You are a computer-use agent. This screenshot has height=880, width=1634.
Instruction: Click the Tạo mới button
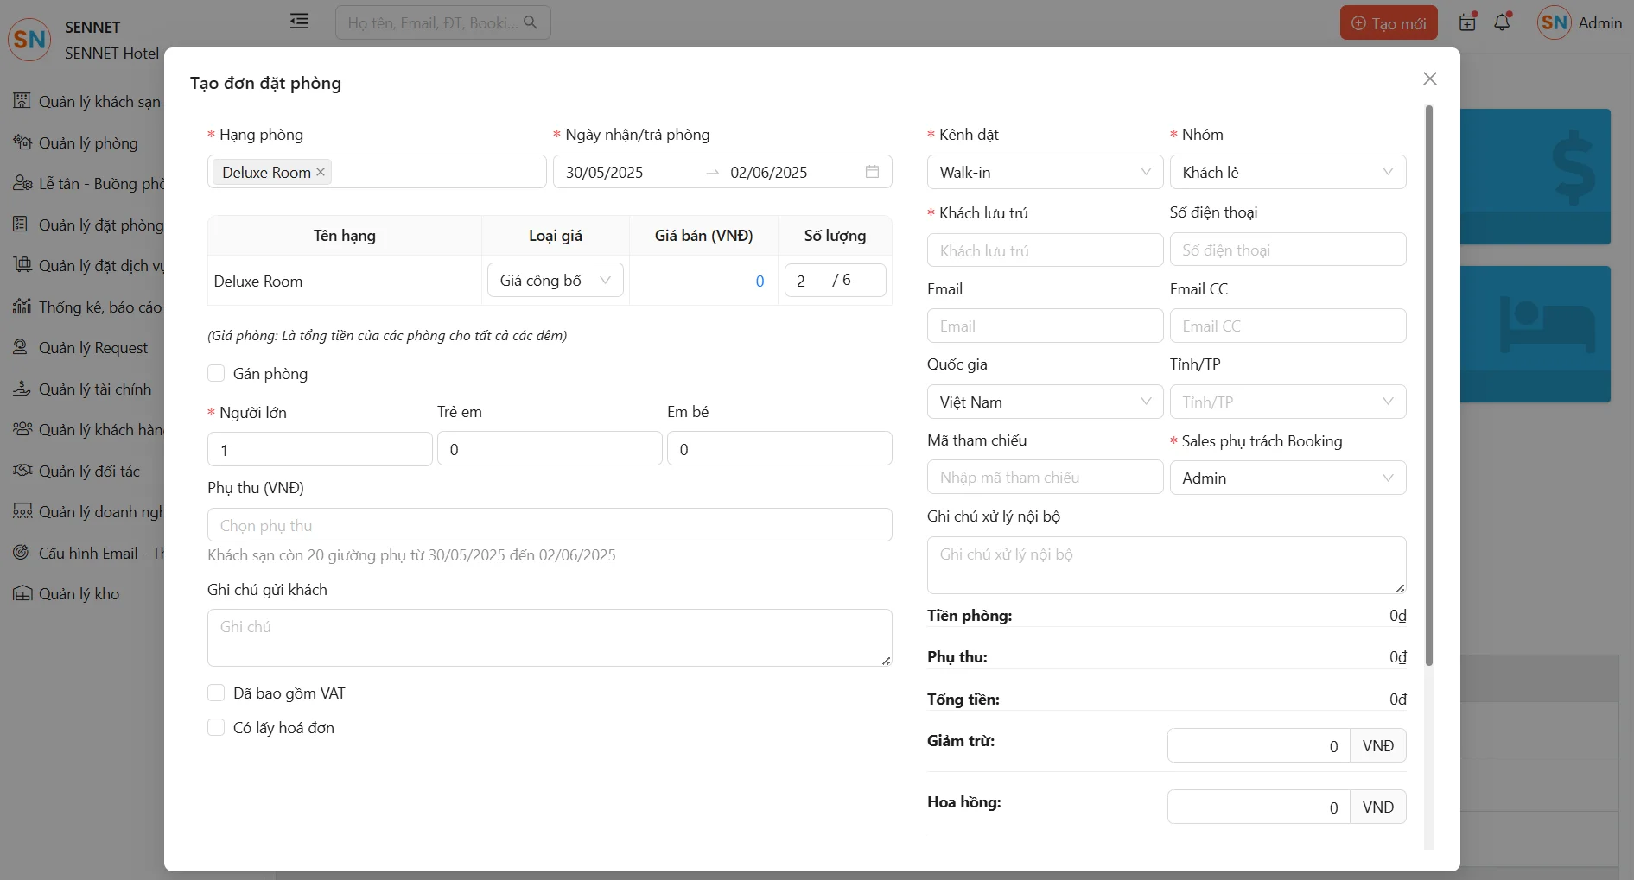point(1388,23)
